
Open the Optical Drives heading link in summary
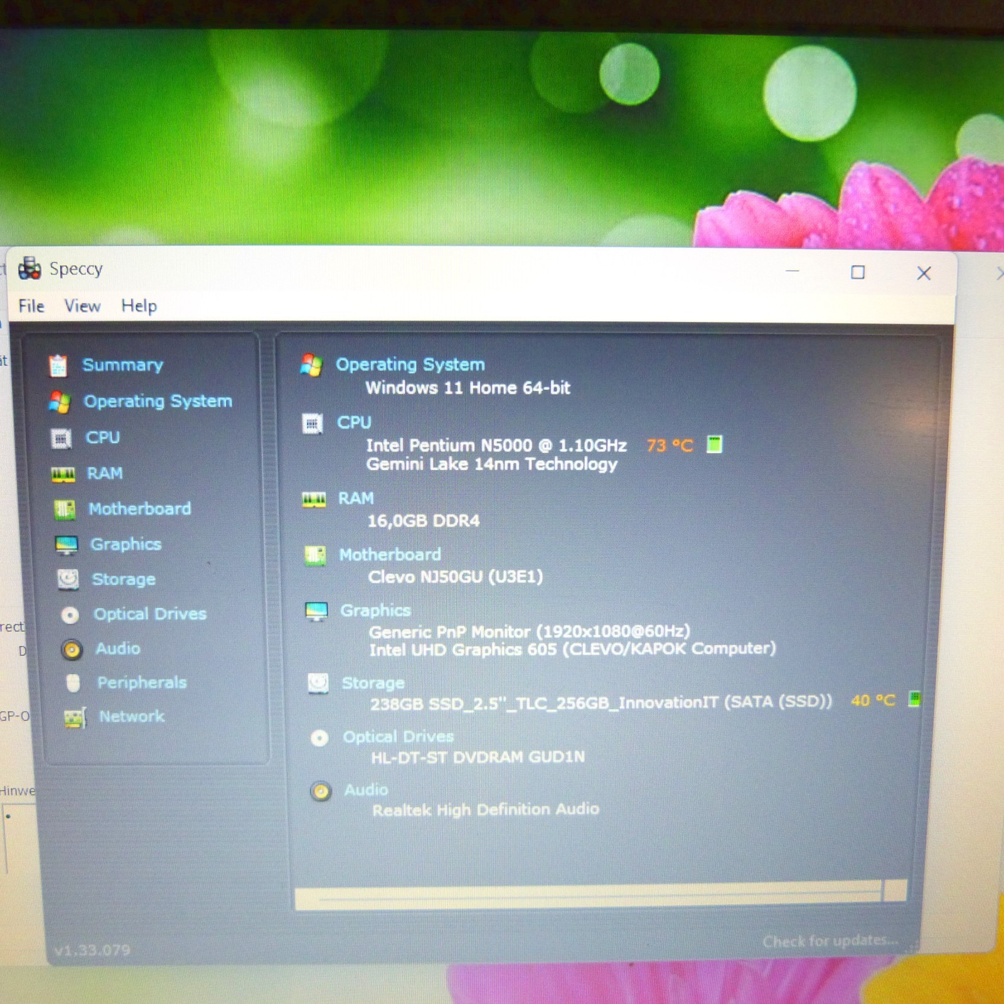point(398,737)
